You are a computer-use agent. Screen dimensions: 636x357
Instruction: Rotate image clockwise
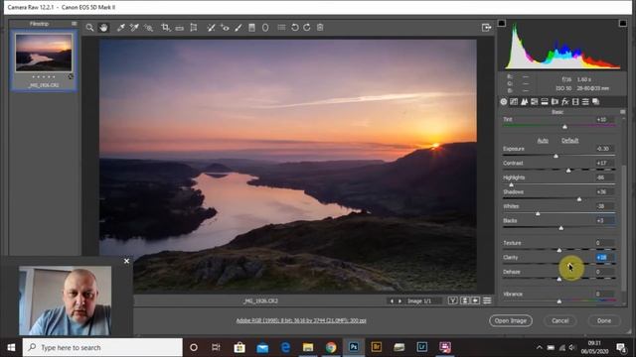tap(307, 28)
